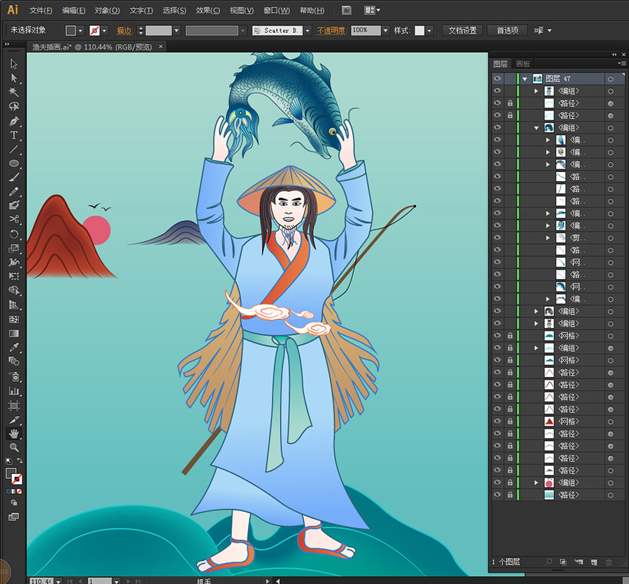Select the Selection tool black arrow
This screenshot has width=629, height=584.
tap(14, 64)
